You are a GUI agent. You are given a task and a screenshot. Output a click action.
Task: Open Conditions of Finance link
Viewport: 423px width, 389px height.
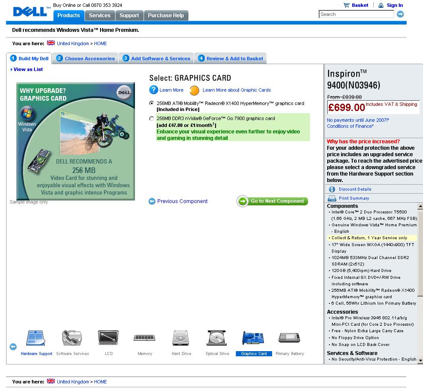pyautogui.click(x=350, y=126)
